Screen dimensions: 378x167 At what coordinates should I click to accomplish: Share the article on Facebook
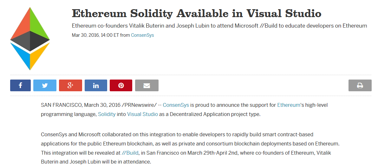21,85
